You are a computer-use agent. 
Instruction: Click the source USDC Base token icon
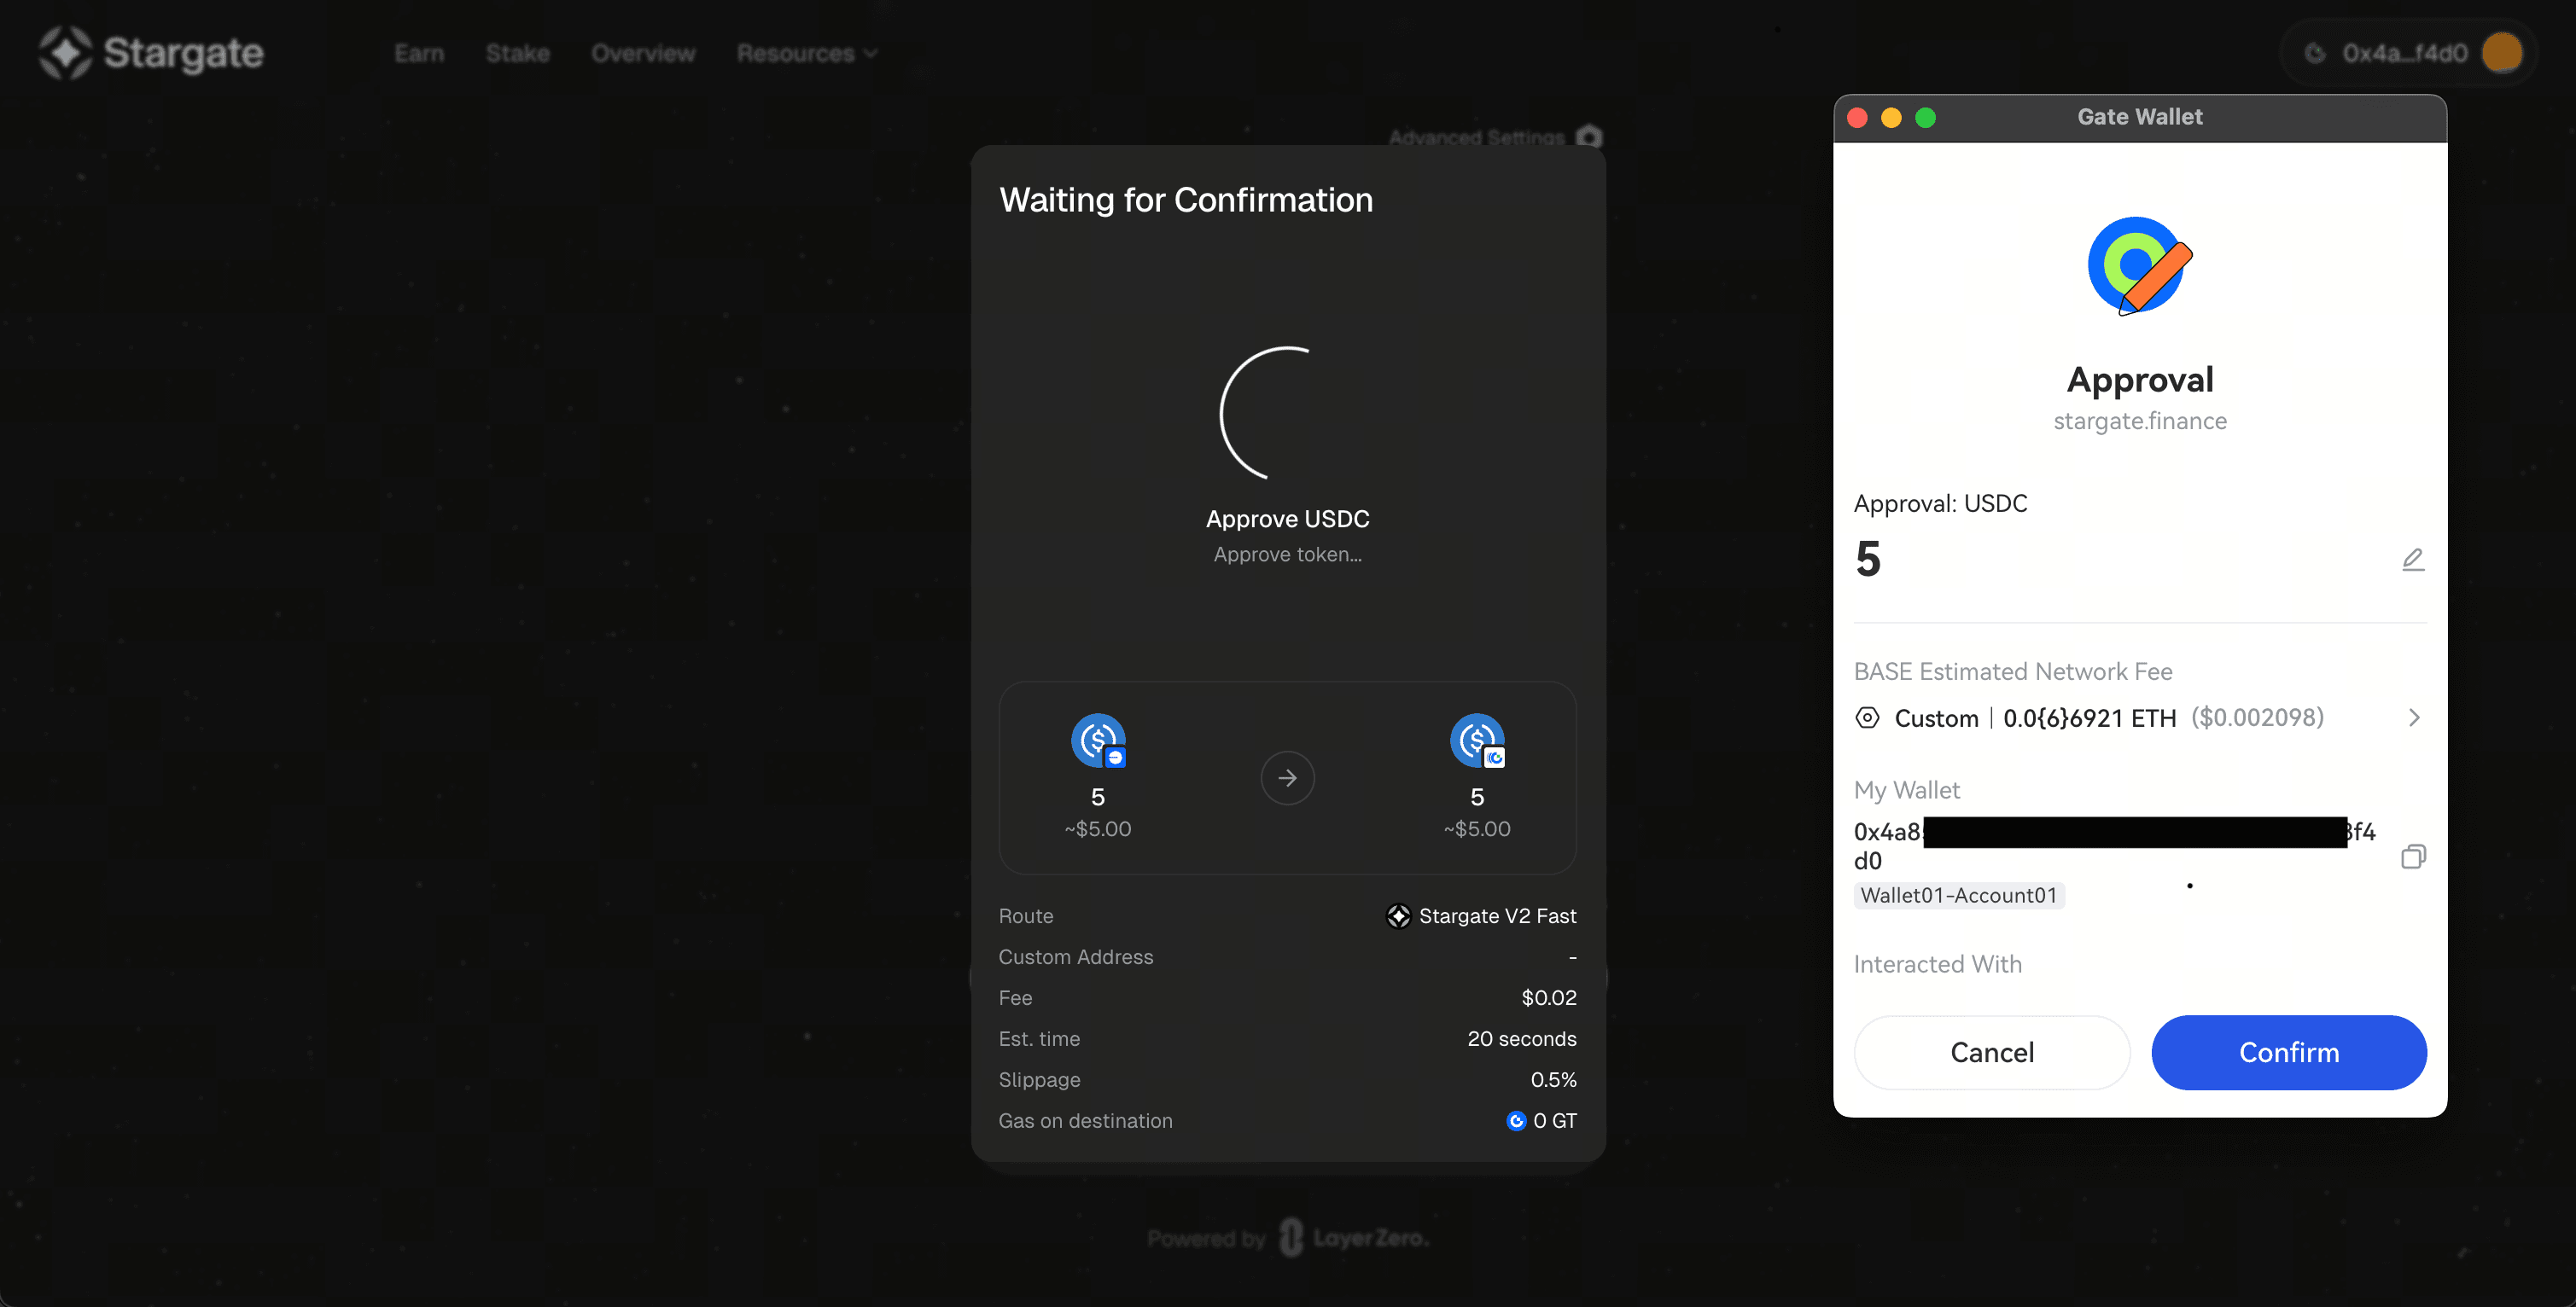pos(1097,741)
